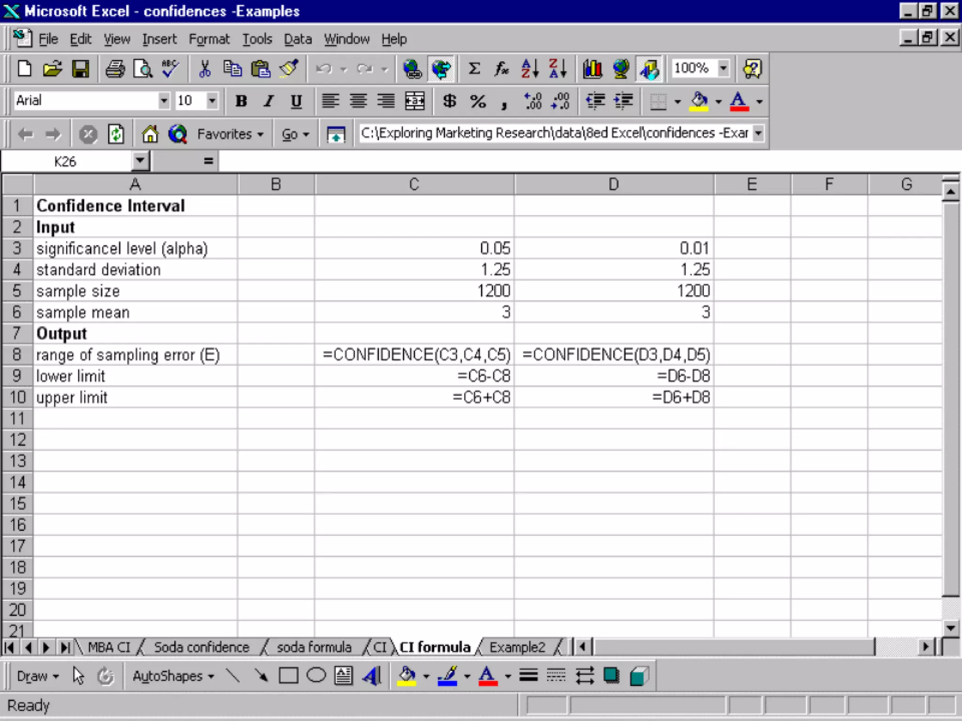Expand the Name Box dropdown arrow

(x=140, y=161)
